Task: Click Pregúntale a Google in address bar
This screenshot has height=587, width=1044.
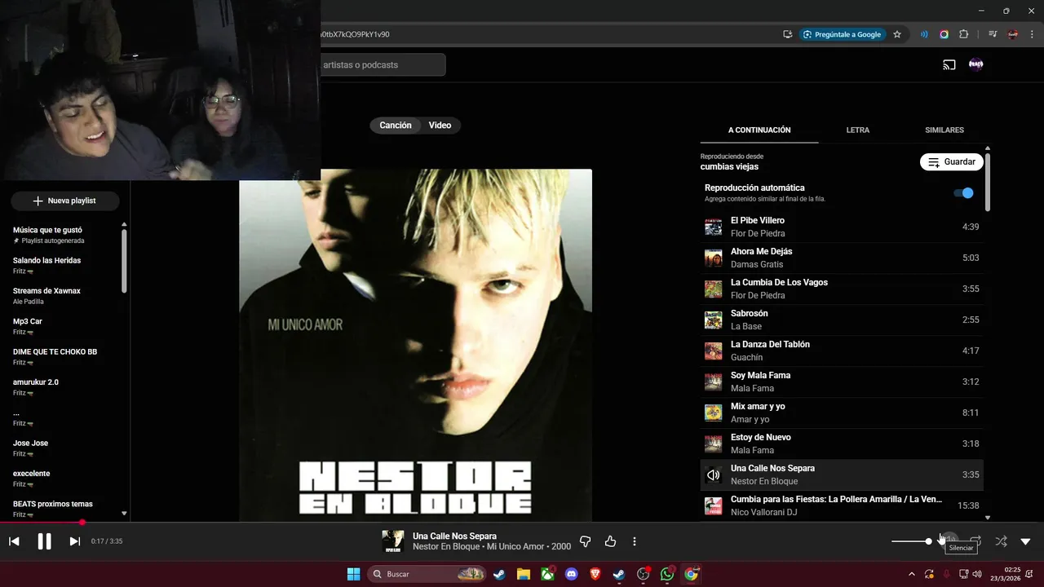Action: pyautogui.click(x=842, y=34)
